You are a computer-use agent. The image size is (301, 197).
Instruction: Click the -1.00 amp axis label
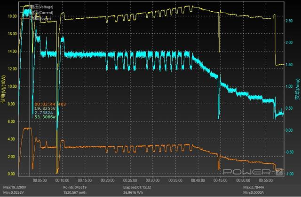pyautogui.click(x=289, y=174)
